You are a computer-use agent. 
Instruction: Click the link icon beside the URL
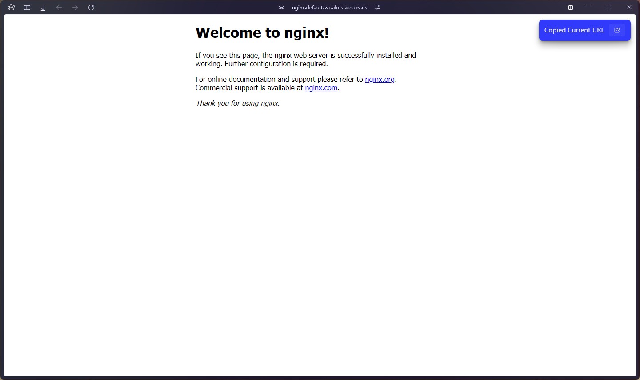click(281, 8)
